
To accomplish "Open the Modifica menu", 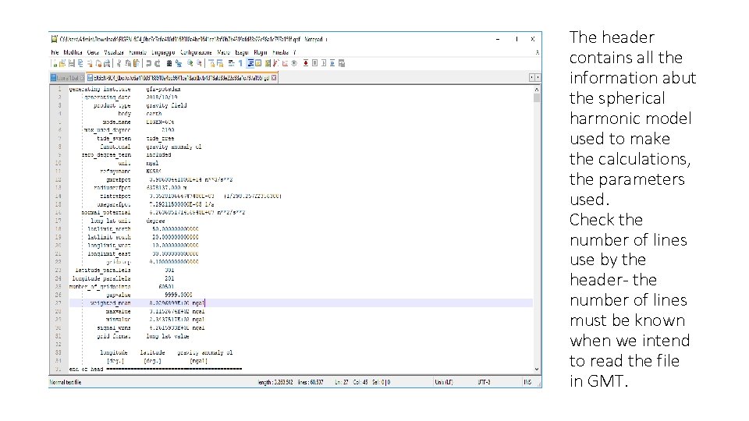I will [73, 52].
